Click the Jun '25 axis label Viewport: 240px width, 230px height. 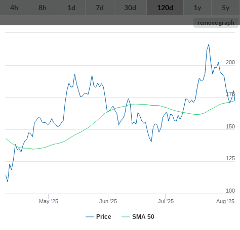pyautogui.click(x=108, y=201)
